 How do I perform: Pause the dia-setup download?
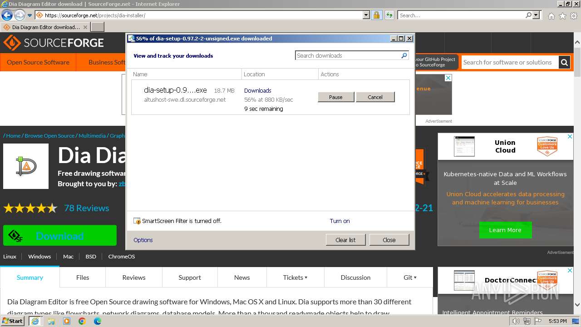336,97
